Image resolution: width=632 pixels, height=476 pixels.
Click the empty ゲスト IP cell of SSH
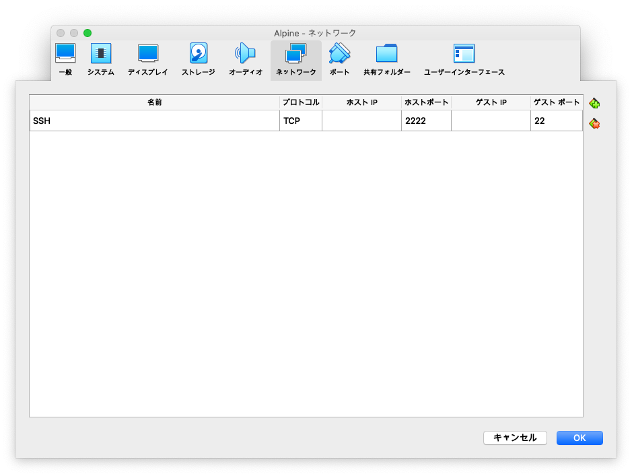click(x=491, y=121)
